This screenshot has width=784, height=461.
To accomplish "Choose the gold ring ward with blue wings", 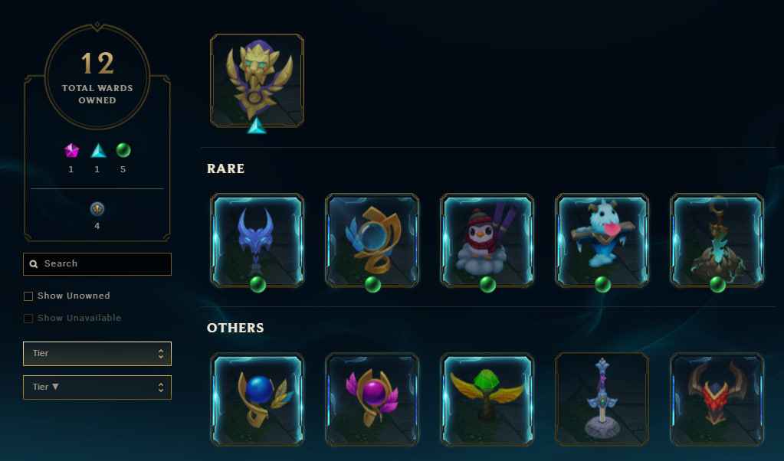I will click(372, 240).
